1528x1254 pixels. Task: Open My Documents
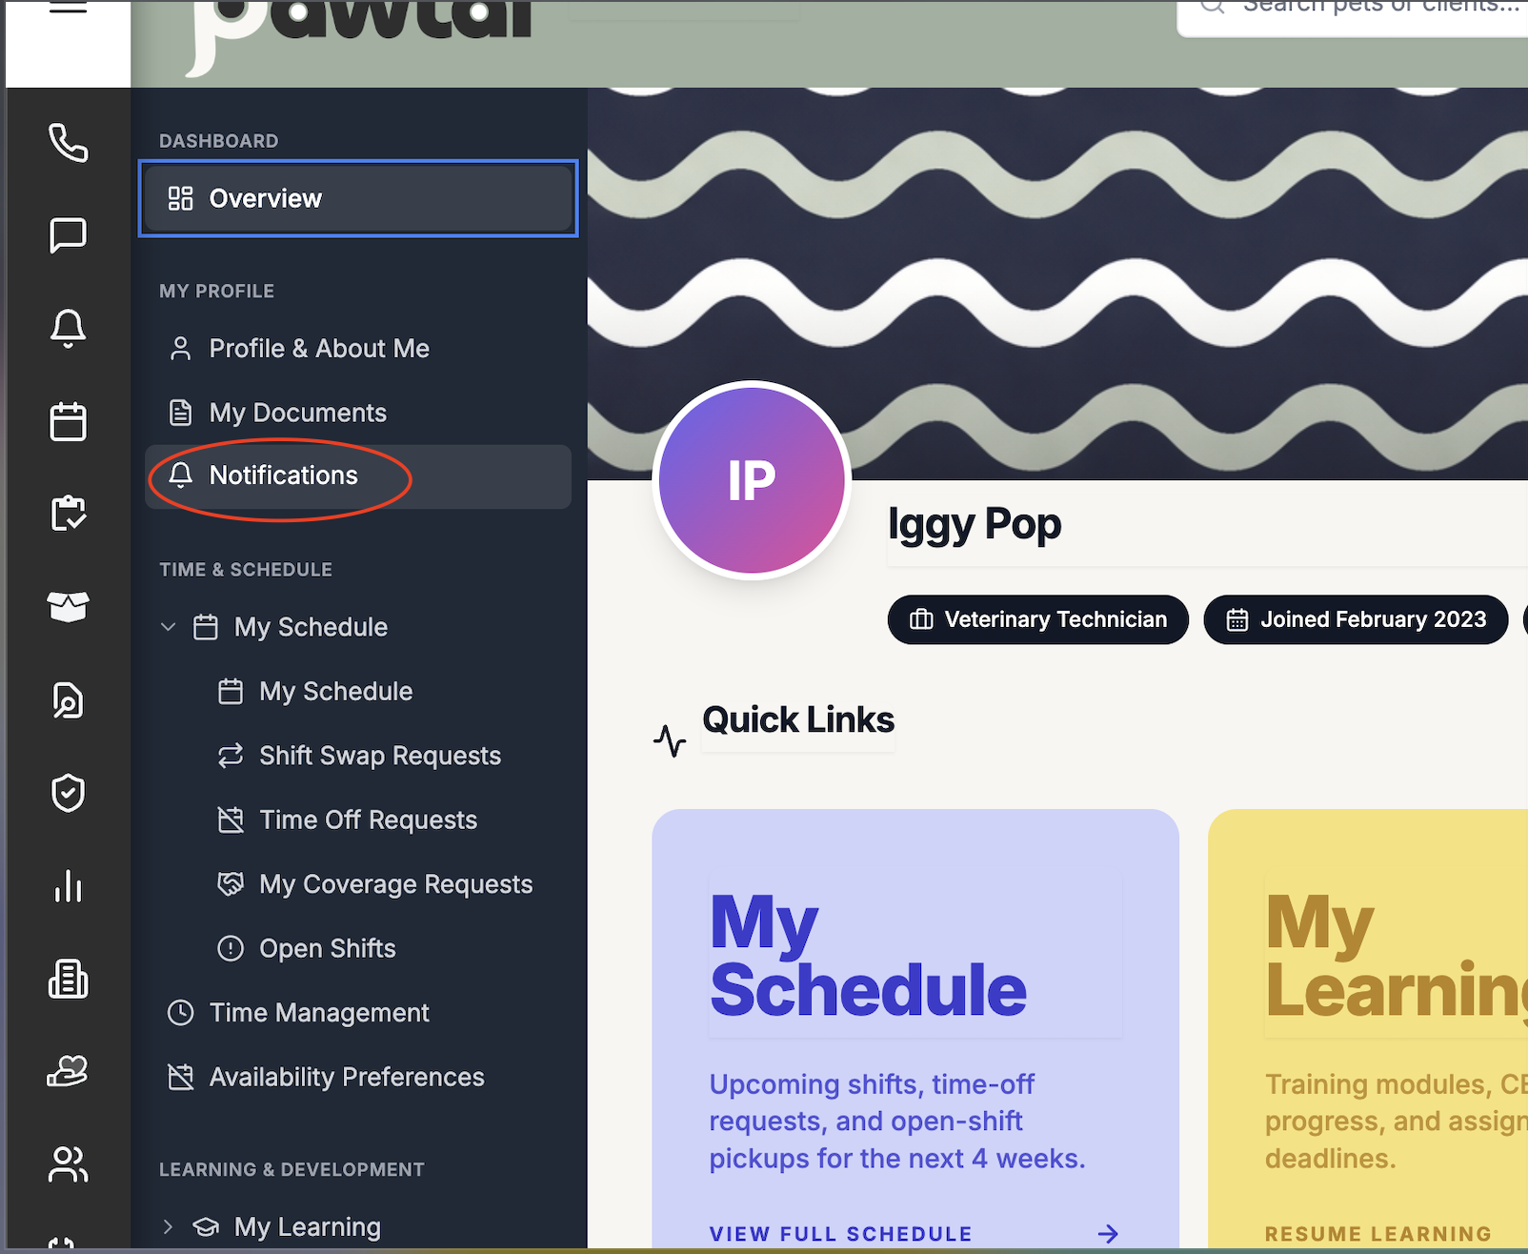tap(358, 413)
